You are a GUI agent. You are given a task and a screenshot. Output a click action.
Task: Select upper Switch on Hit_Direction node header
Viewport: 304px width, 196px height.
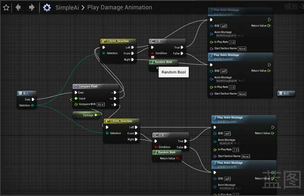click(x=118, y=41)
